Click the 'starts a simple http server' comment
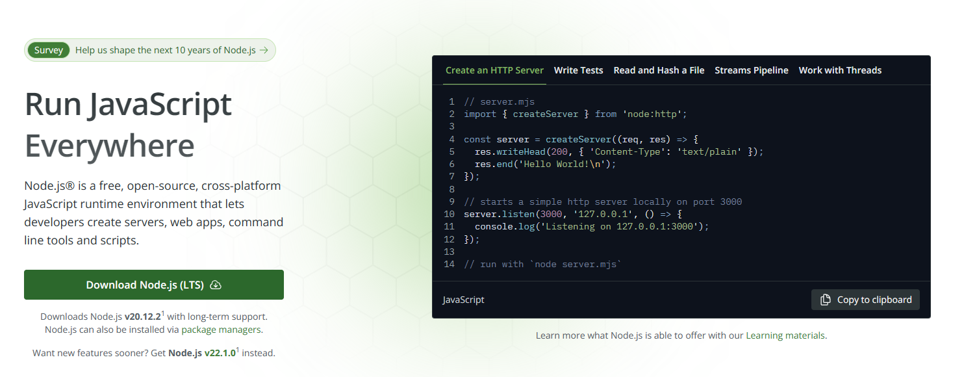 pyautogui.click(x=603, y=201)
